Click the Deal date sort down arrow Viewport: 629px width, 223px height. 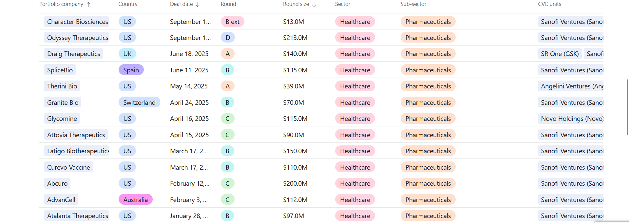pos(198,4)
